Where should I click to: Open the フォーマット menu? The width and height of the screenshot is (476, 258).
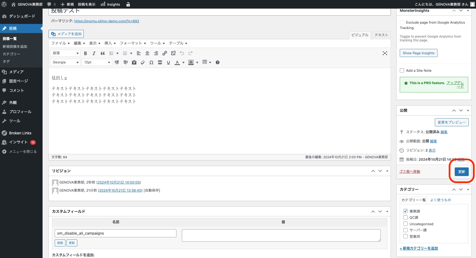(133, 43)
